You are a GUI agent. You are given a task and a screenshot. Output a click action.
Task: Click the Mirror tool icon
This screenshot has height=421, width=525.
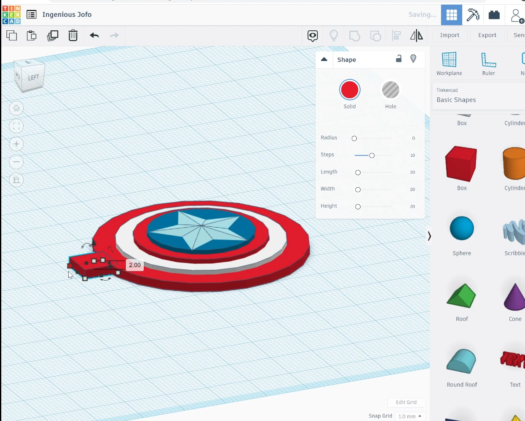tap(416, 35)
